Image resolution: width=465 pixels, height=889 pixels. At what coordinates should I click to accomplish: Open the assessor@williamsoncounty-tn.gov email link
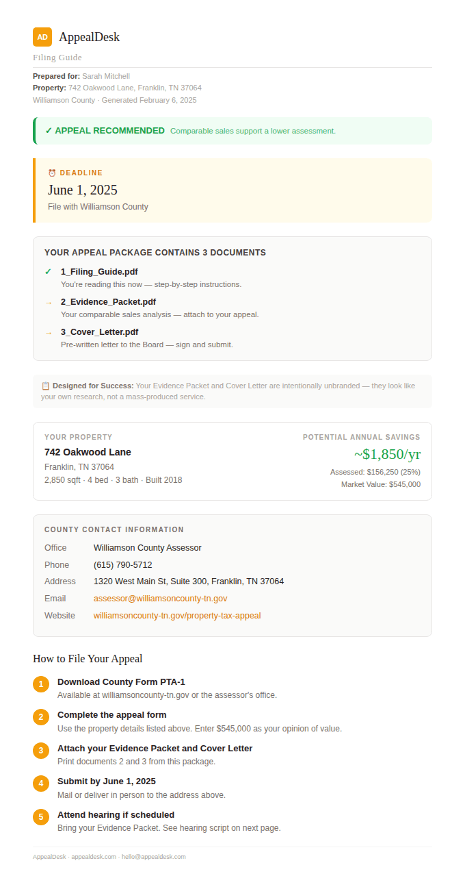tap(160, 599)
